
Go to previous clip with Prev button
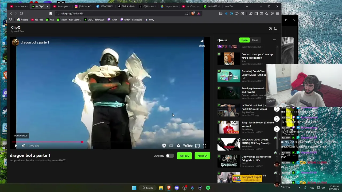[184, 156]
